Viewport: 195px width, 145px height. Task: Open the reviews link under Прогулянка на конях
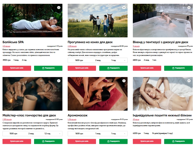pos(72,46)
